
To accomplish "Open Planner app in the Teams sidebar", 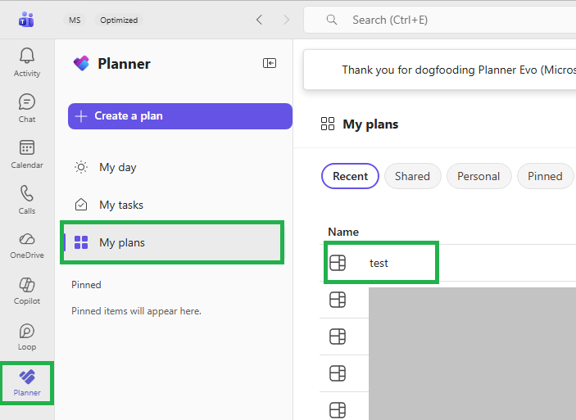I will pyautogui.click(x=27, y=383).
